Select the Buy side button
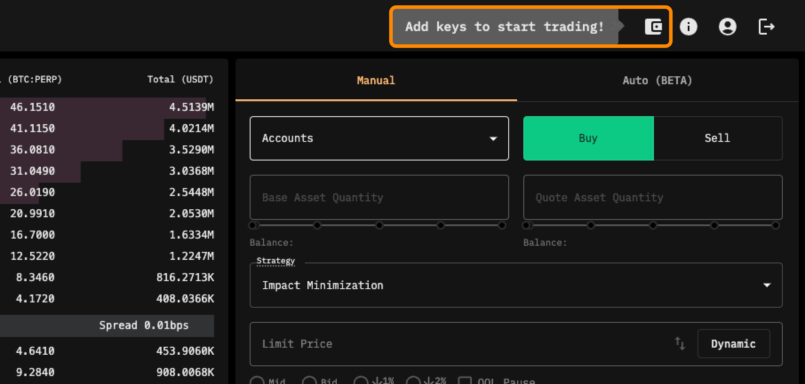 (x=588, y=138)
